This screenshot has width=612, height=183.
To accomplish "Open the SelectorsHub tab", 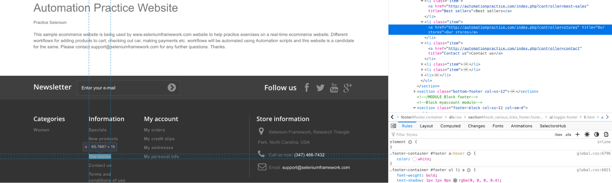I will 553,126.
